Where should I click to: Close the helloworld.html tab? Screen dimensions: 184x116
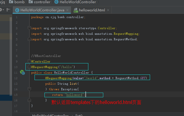(x=108, y=10)
